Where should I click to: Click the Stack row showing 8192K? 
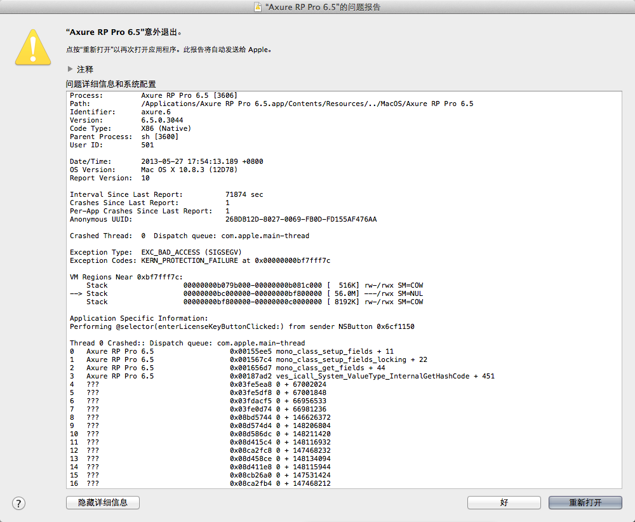coord(255,302)
